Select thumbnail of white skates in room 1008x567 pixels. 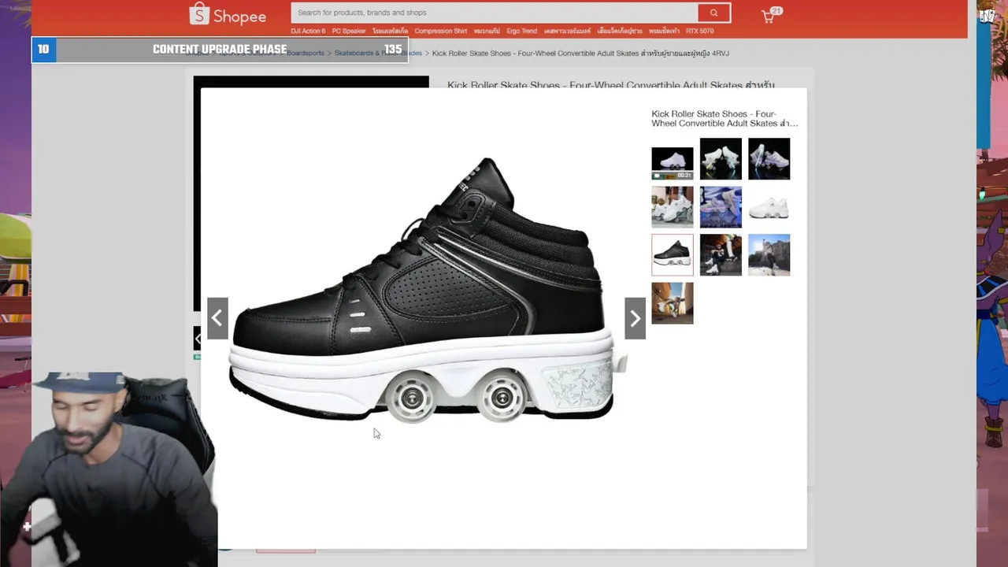673,207
